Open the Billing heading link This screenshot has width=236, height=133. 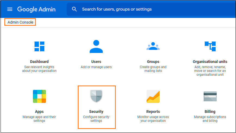[x=210, y=112]
